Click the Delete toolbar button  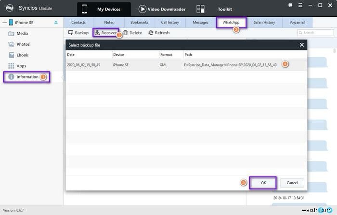coord(132,33)
